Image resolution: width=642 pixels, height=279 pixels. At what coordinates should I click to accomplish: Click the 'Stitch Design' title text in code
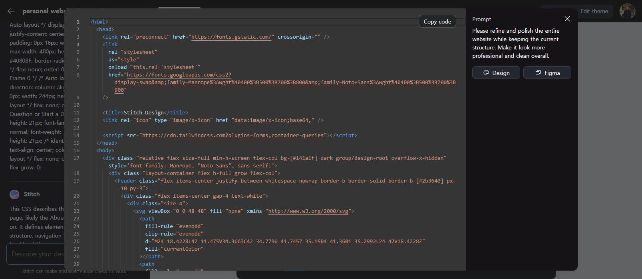coord(143,113)
